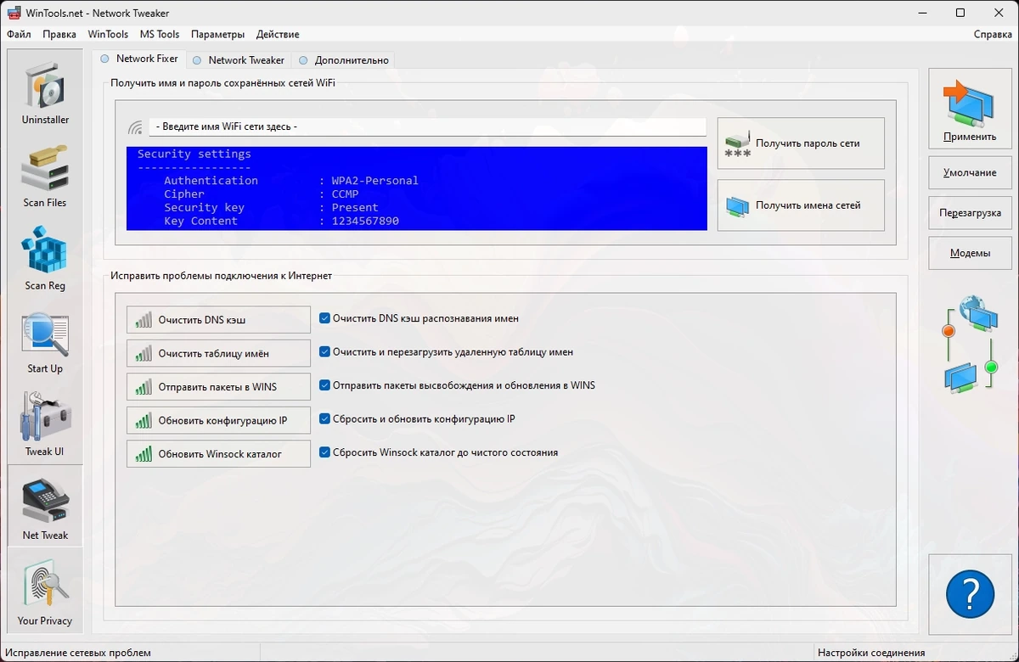This screenshot has width=1019, height=662.
Task: Switch to the Дополнительно tab
Action: coord(344,60)
